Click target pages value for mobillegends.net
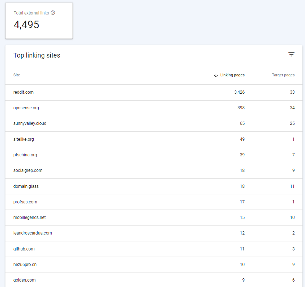The width and height of the screenshot is (305, 287). (x=292, y=218)
